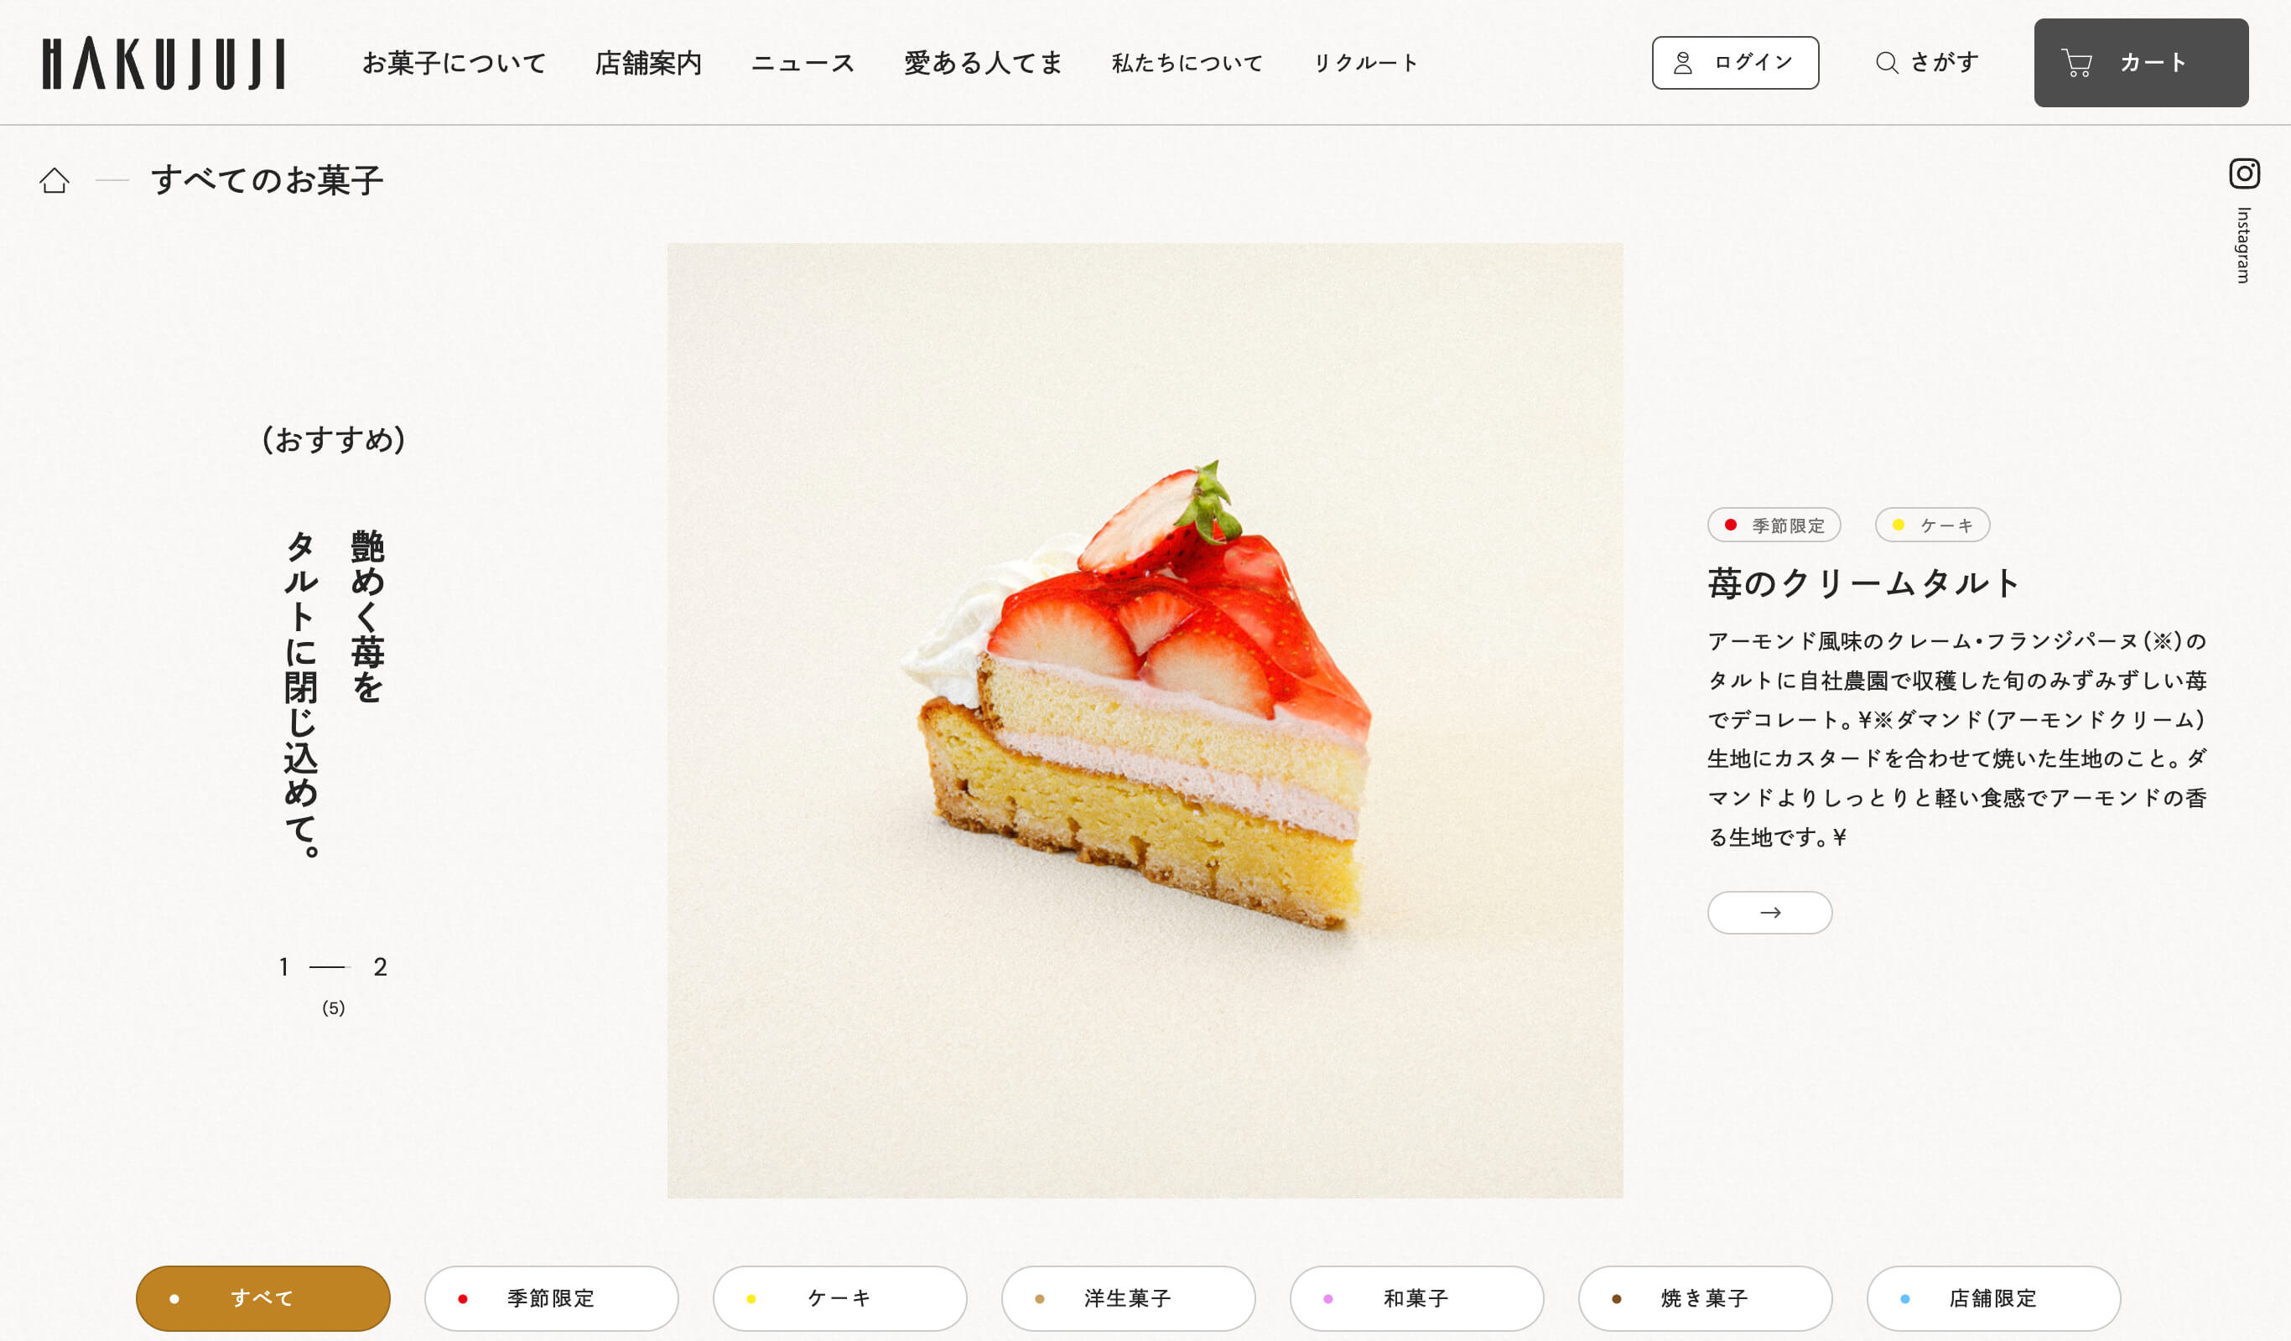The image size is (2291, 1341).
Task: Click the home icon in breadcrumb
Action: click(55, 181)
